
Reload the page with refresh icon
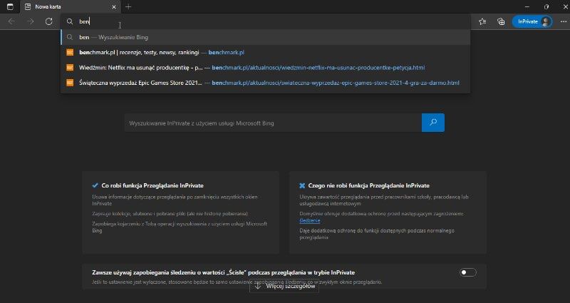click(x=48, y=21)
